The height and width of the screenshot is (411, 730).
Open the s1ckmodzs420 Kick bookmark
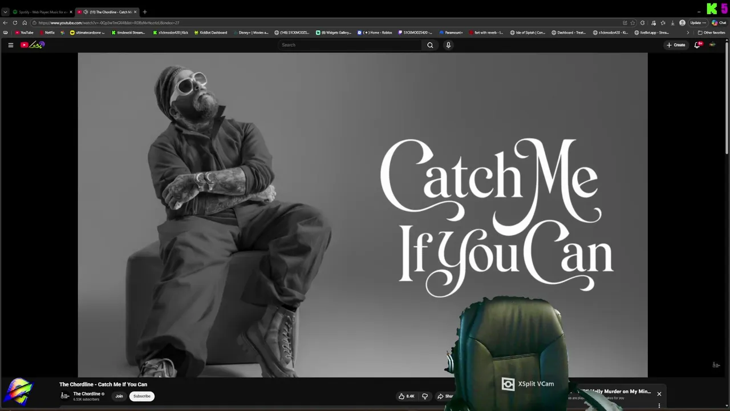[170, 33]
